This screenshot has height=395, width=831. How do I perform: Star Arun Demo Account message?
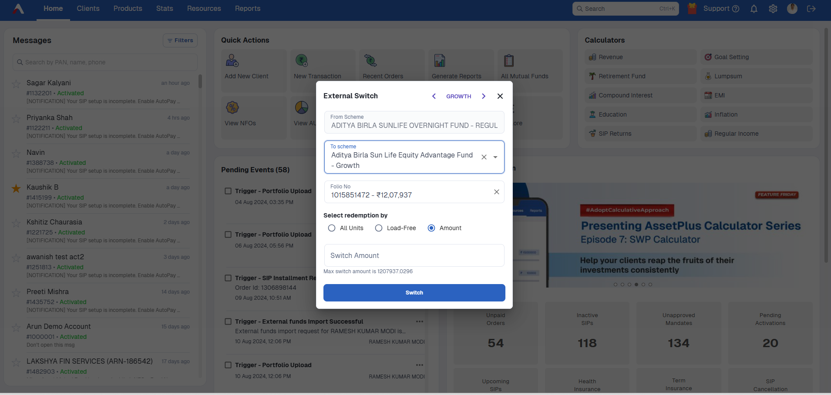16,328
